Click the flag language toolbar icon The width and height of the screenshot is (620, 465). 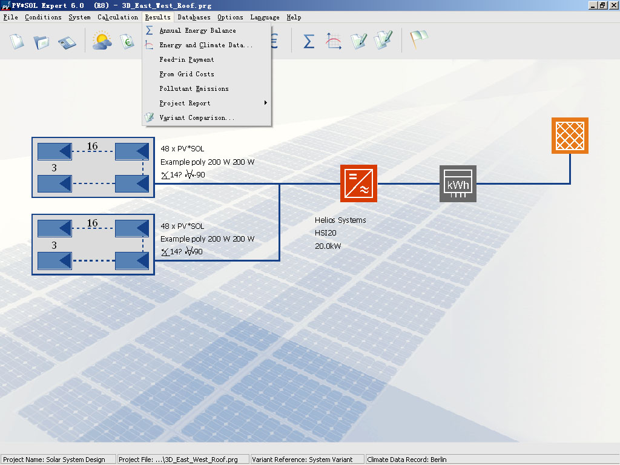pos(419,39)
